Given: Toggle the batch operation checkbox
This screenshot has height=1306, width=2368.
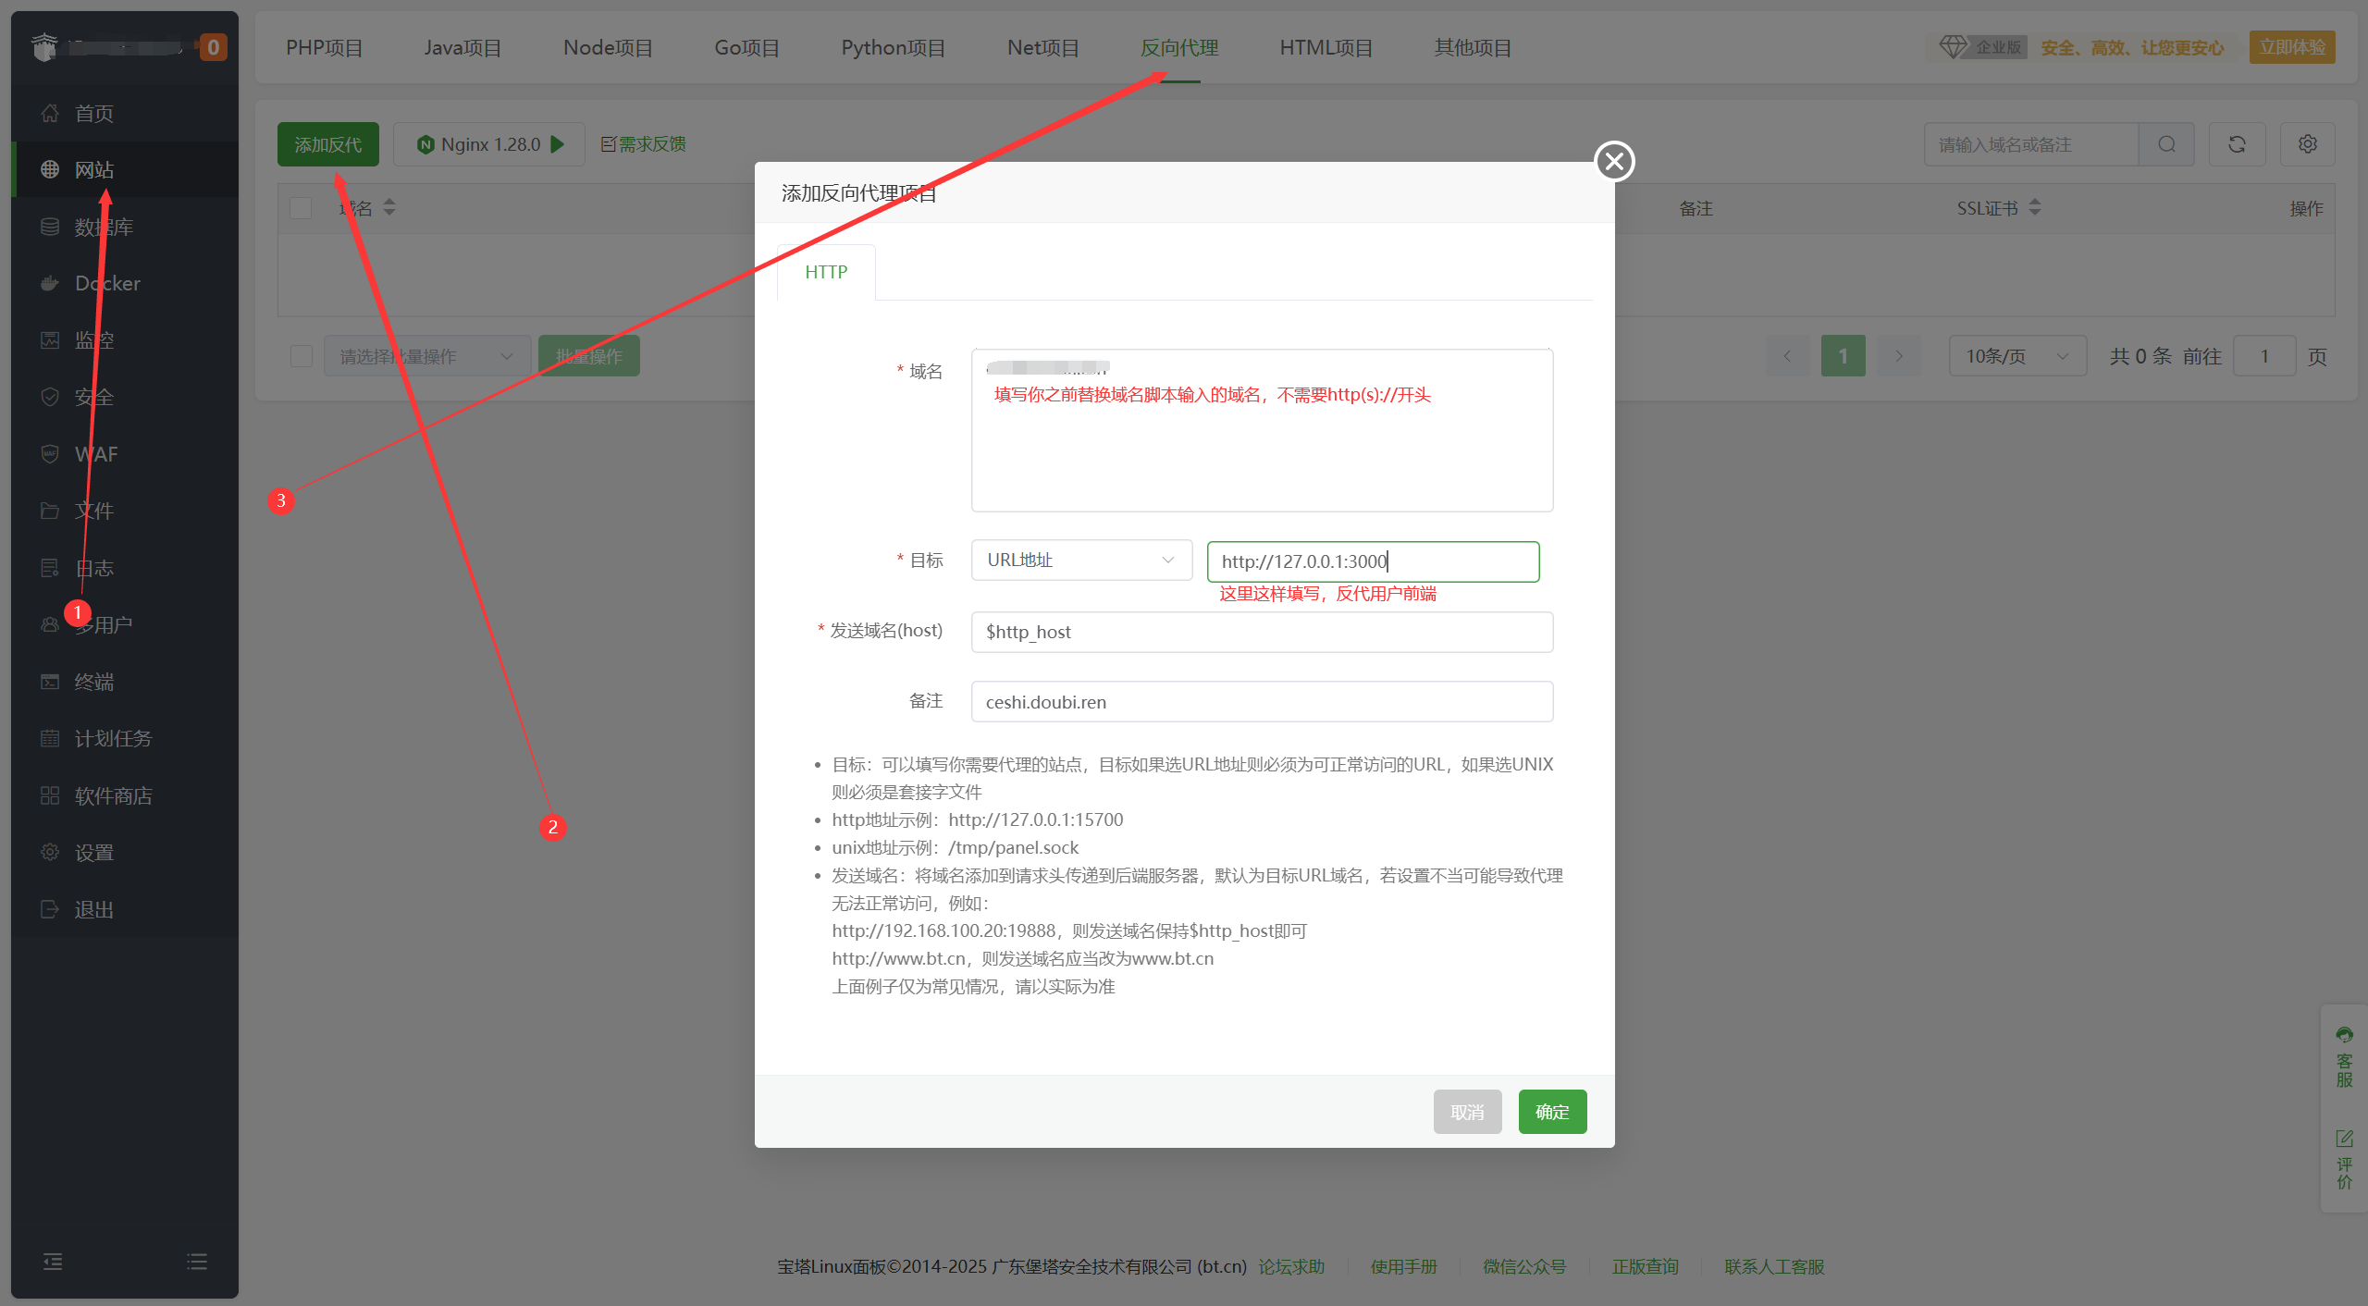Looking at the screenshot, I should click(301, 356).
